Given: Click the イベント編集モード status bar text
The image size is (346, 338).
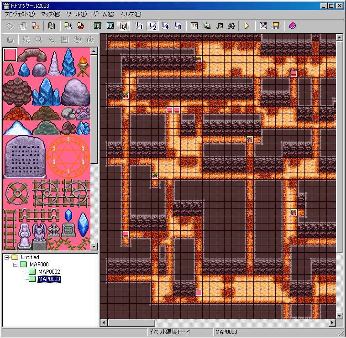Looking at the screenshot, I should 169,332.
